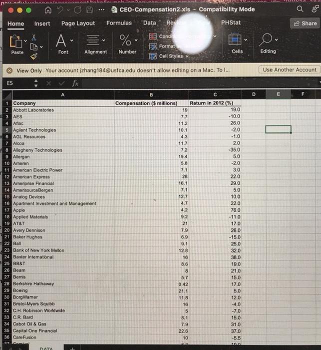The height and width of the screenshot is (350, 321).
Task: Open the Cell Styles dropdown arrow
Action: (x=187, y=56)
